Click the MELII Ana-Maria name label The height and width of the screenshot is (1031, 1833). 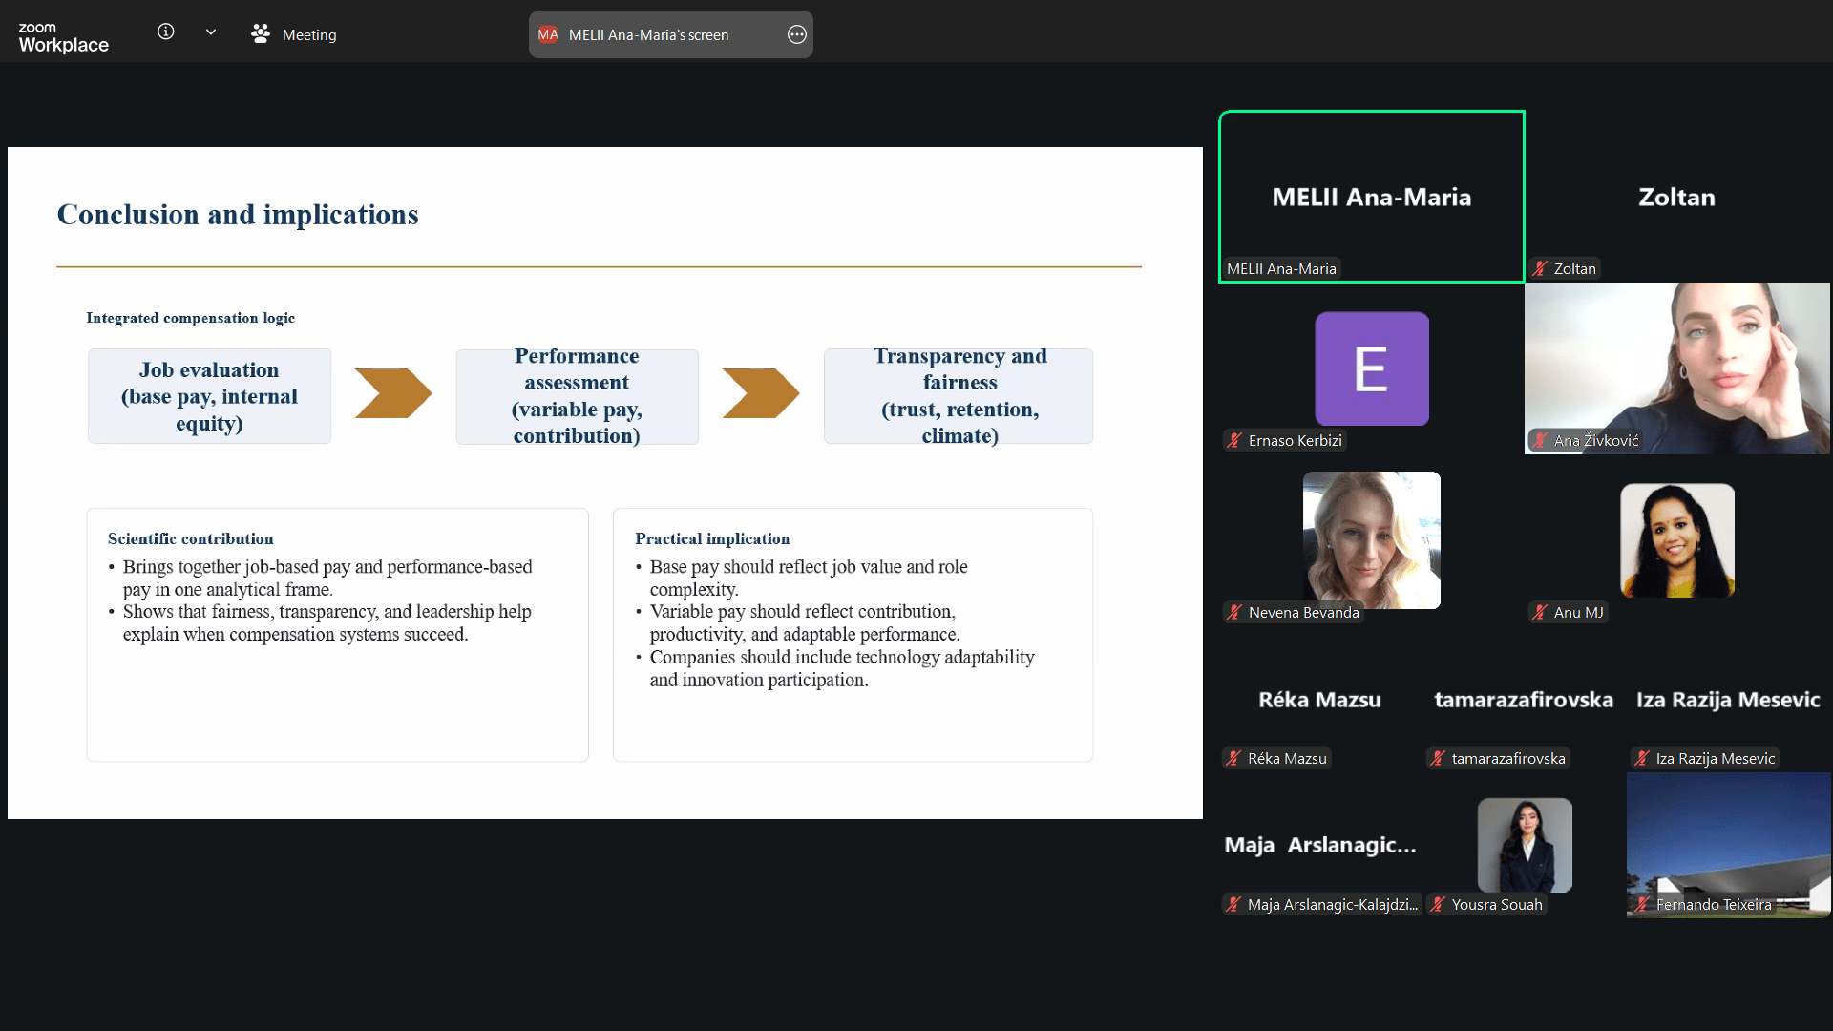coord(1281,269)
